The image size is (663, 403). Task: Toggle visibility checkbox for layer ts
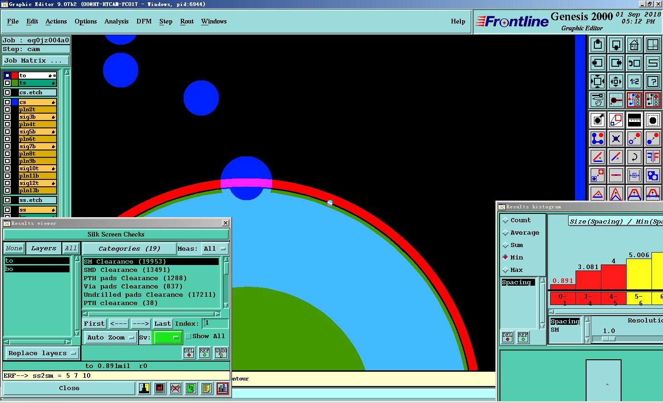(7, 83)
